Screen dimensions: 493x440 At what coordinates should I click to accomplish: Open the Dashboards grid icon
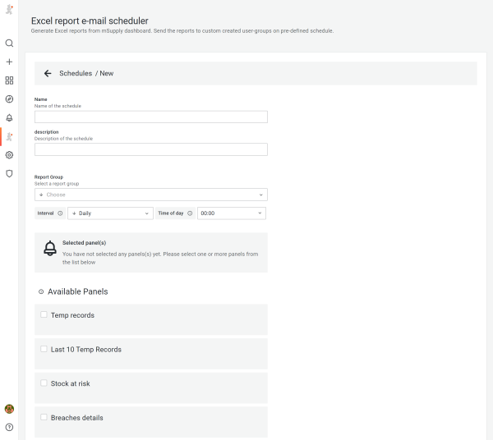click(x=9, y=80)
